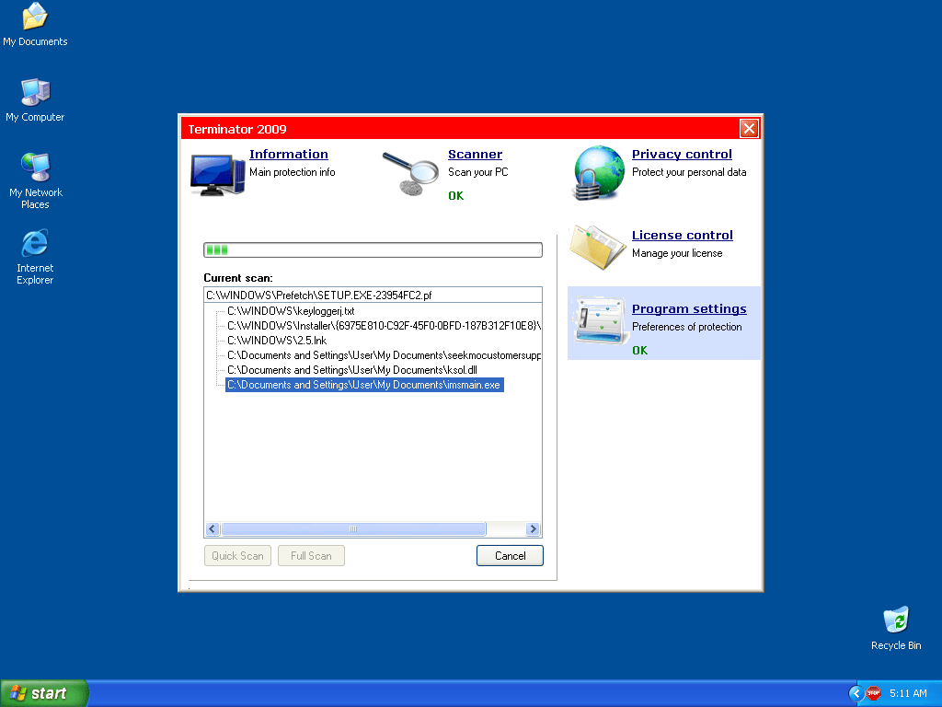Image resolution: width=942 pixels, height=707 pixels.
Task: Open the Information link
Action: point(288,155)
